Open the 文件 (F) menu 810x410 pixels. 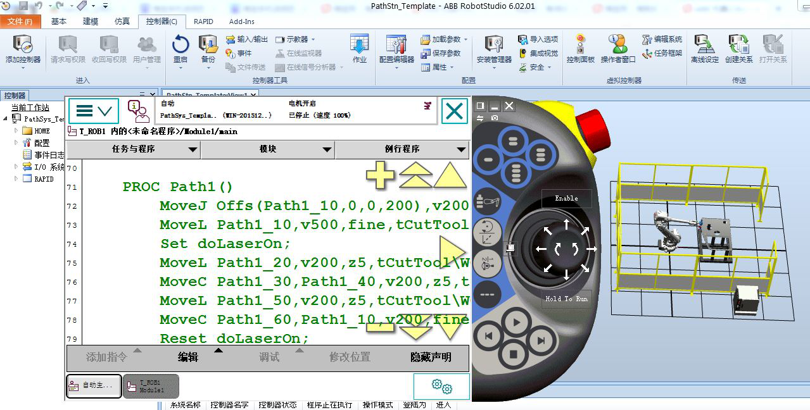coord(20,21)
